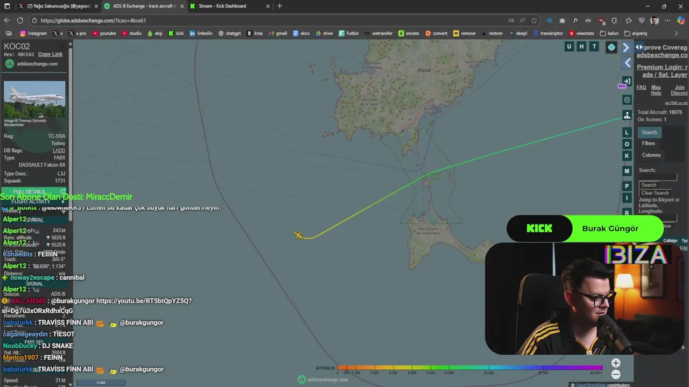Switch to the X Yağız Sabuncuoğlu tab
689x387 pixels.
tap(58, 6)
